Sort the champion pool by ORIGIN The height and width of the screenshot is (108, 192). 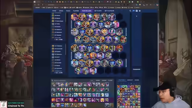[x=104, y=80]
